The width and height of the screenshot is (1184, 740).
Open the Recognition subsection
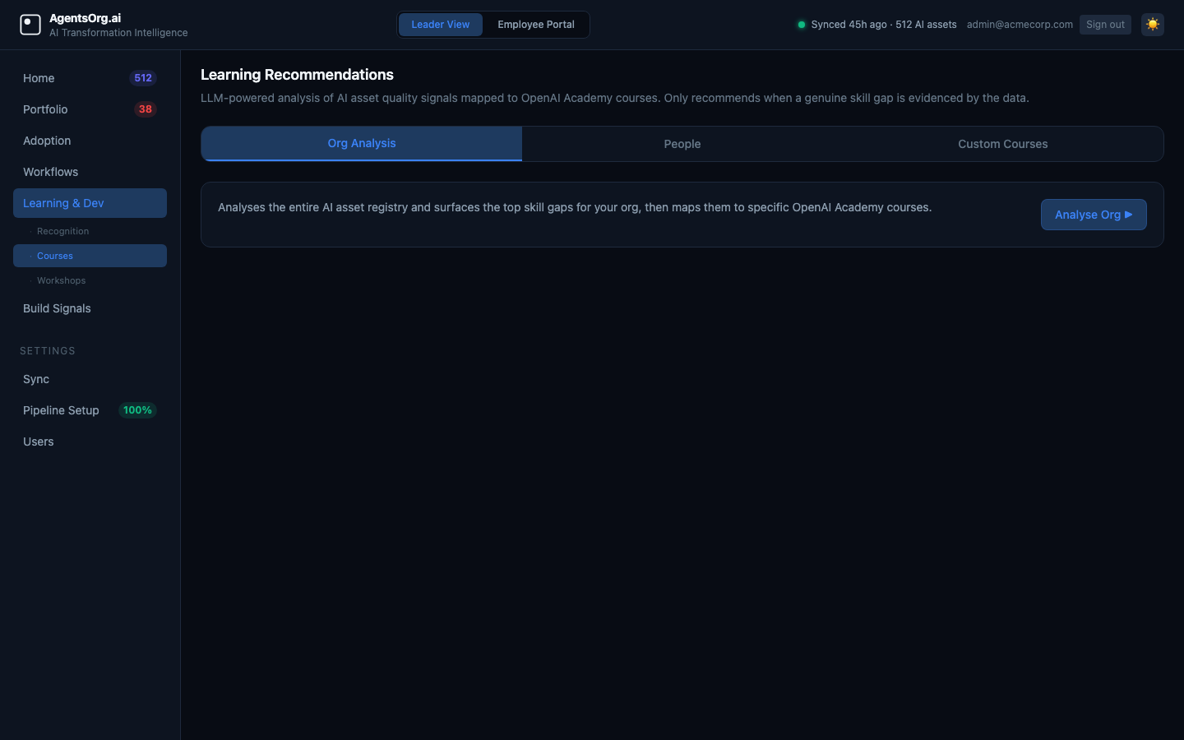click(x=62, y=231)
